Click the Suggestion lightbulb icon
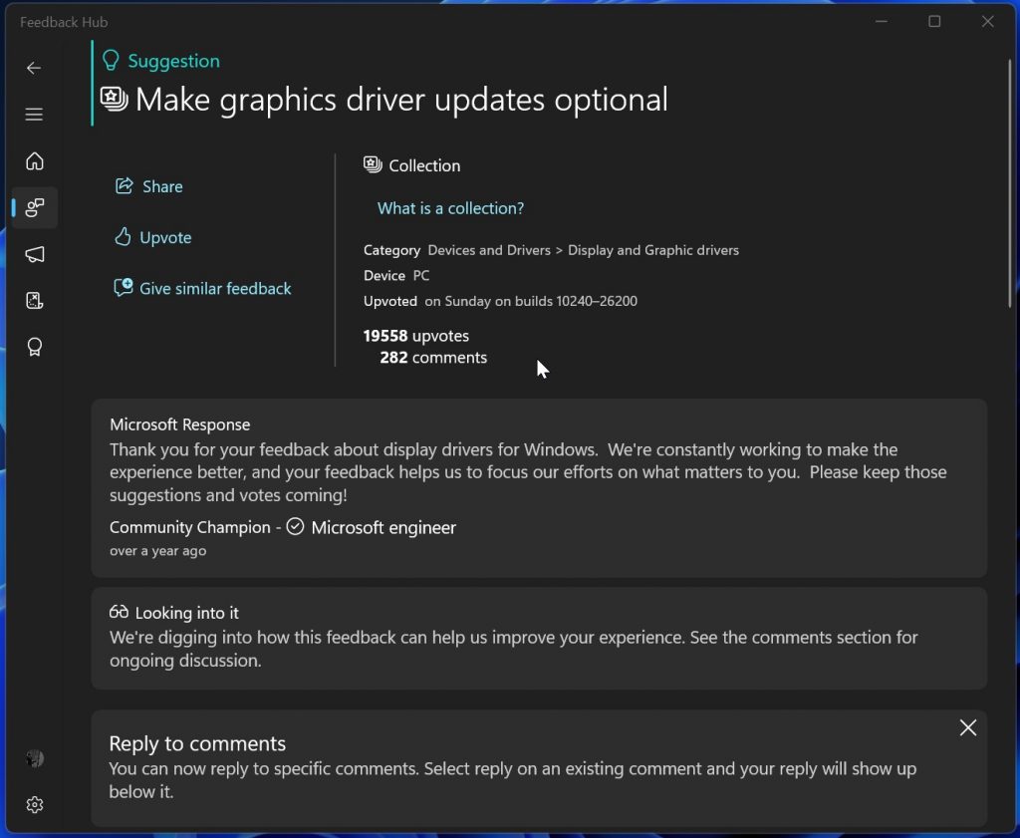 111,60
